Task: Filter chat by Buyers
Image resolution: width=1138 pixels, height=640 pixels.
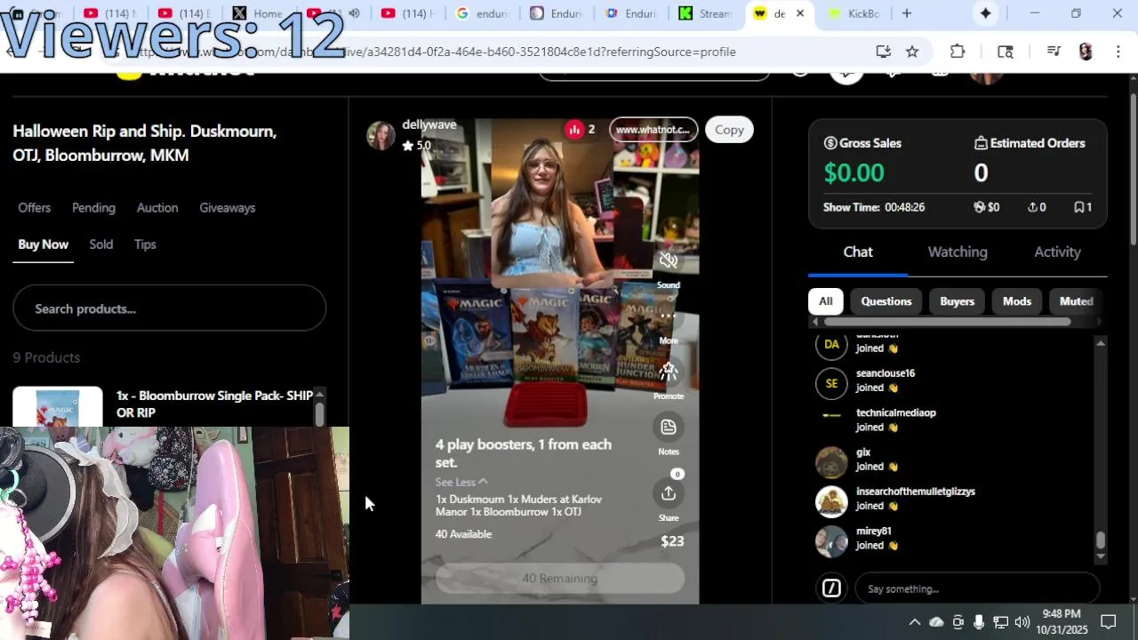Action: click(x=957, y=301)
